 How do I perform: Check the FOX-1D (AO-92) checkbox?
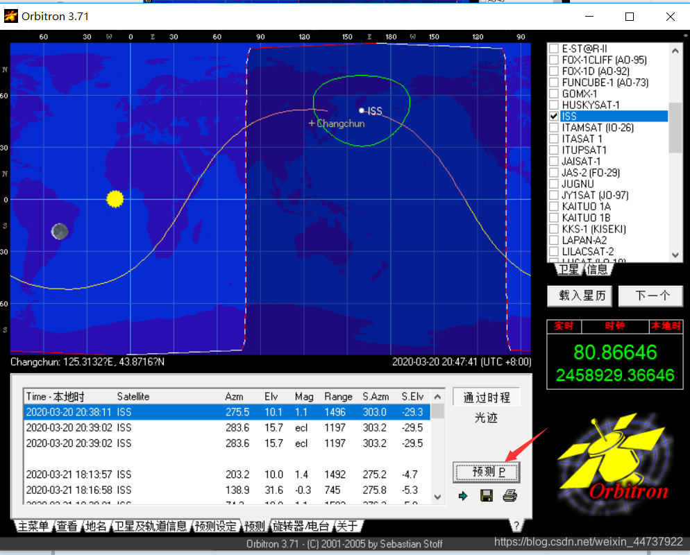tap(554, 71)
